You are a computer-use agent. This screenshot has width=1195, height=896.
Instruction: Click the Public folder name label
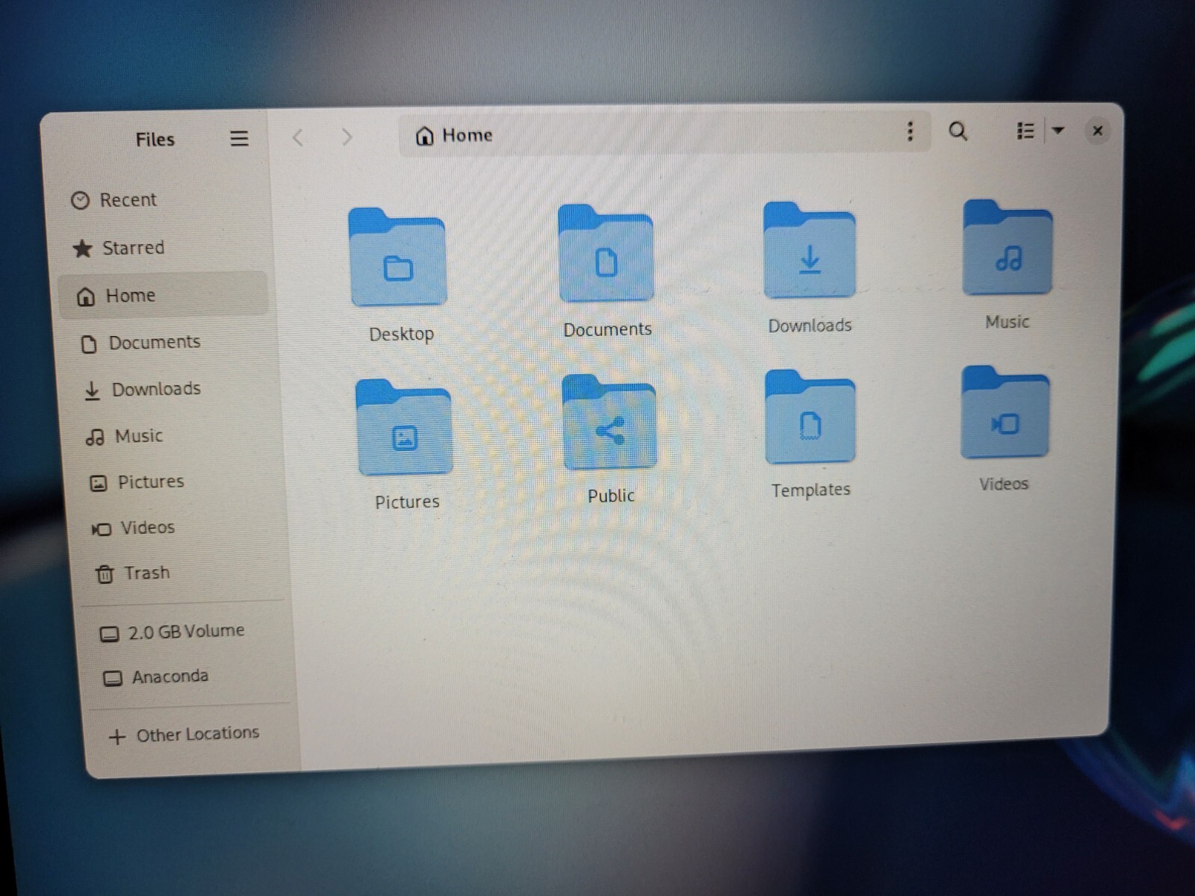(x=610, y=496)
